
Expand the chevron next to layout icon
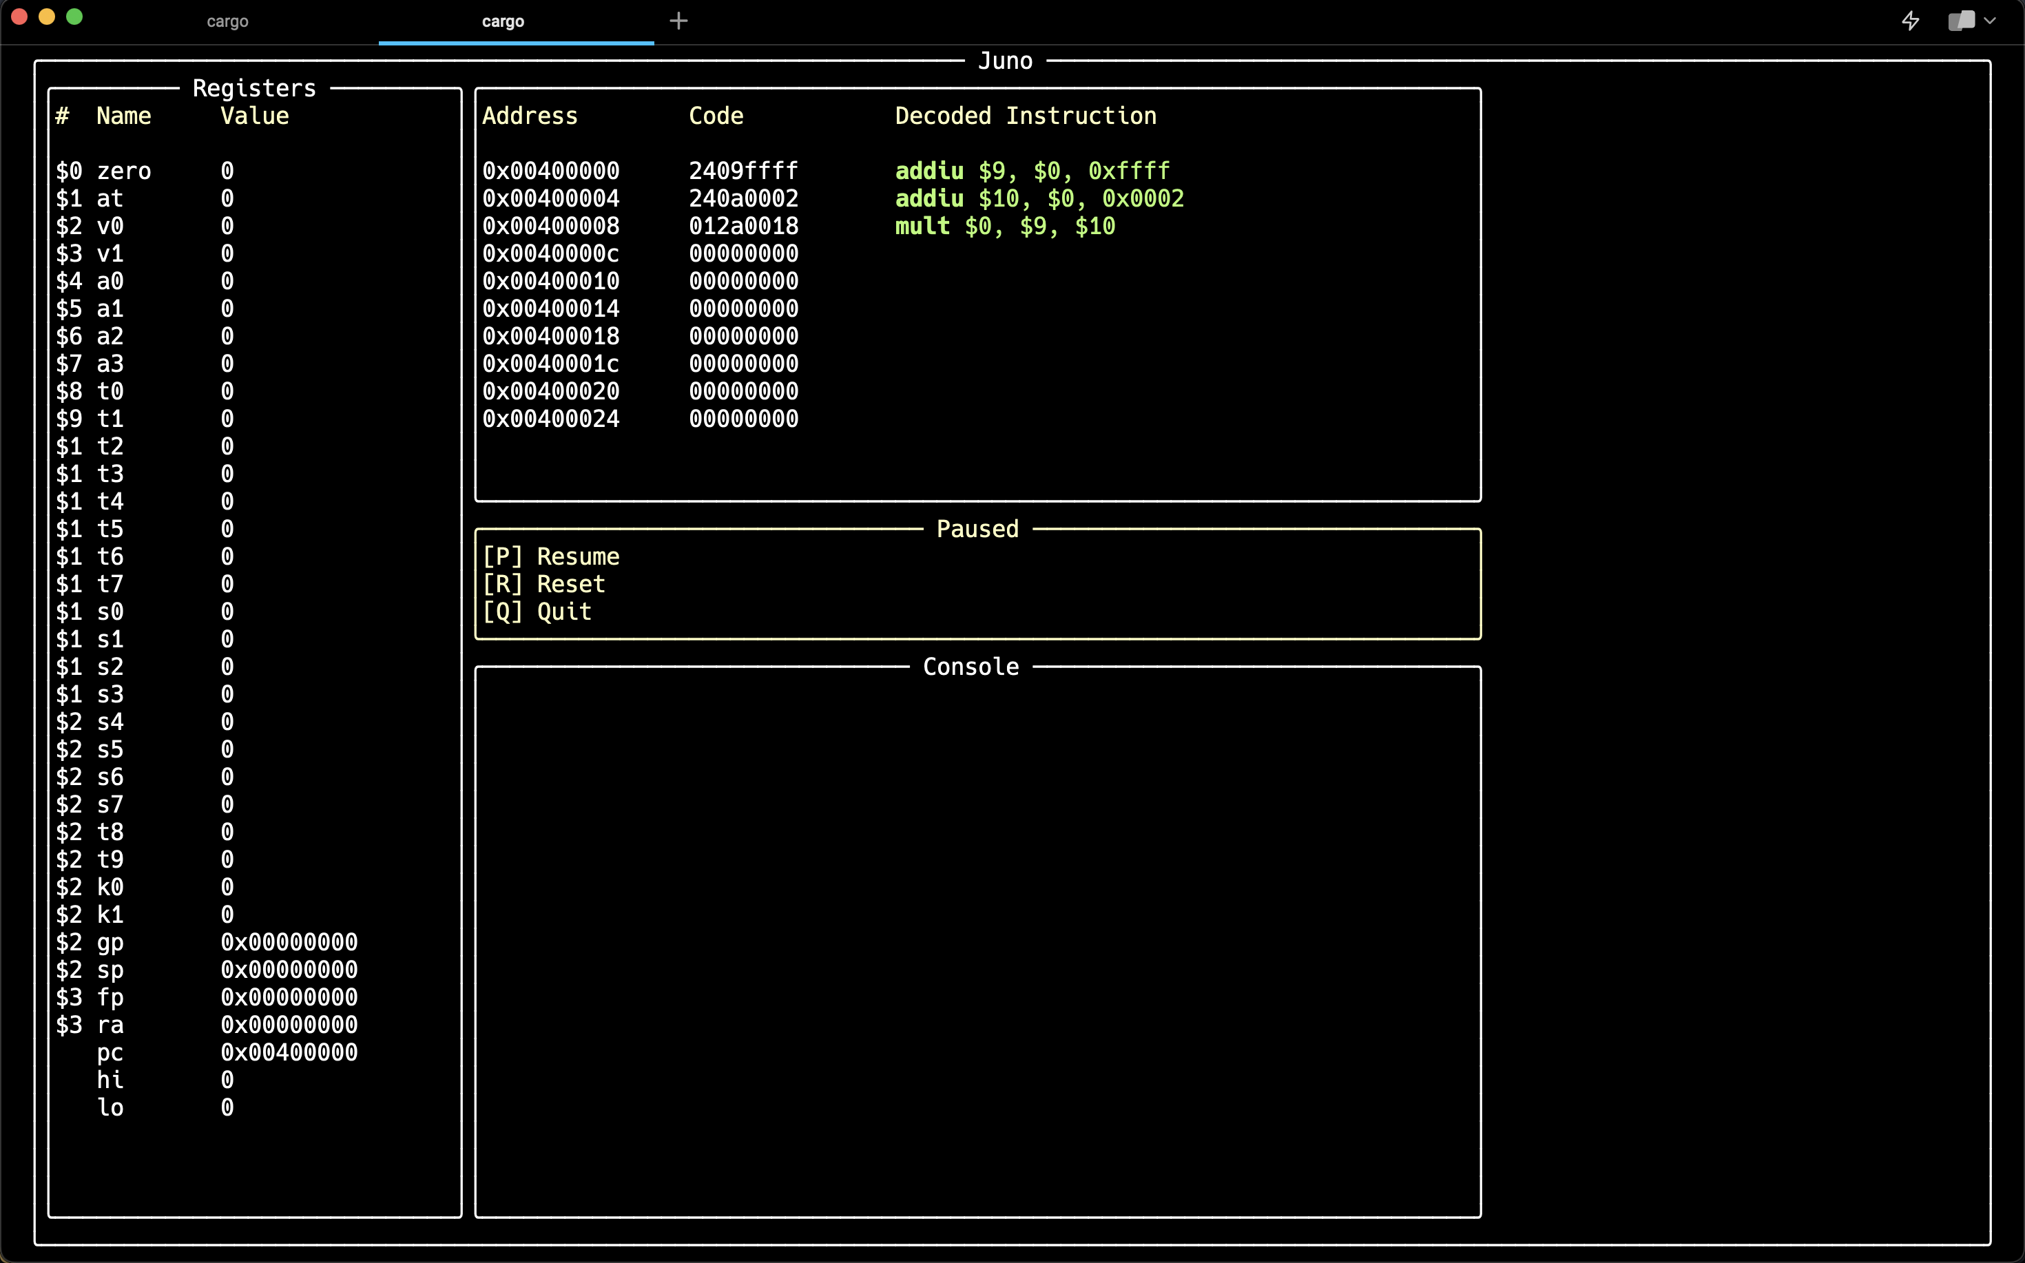click(1990, 21)
